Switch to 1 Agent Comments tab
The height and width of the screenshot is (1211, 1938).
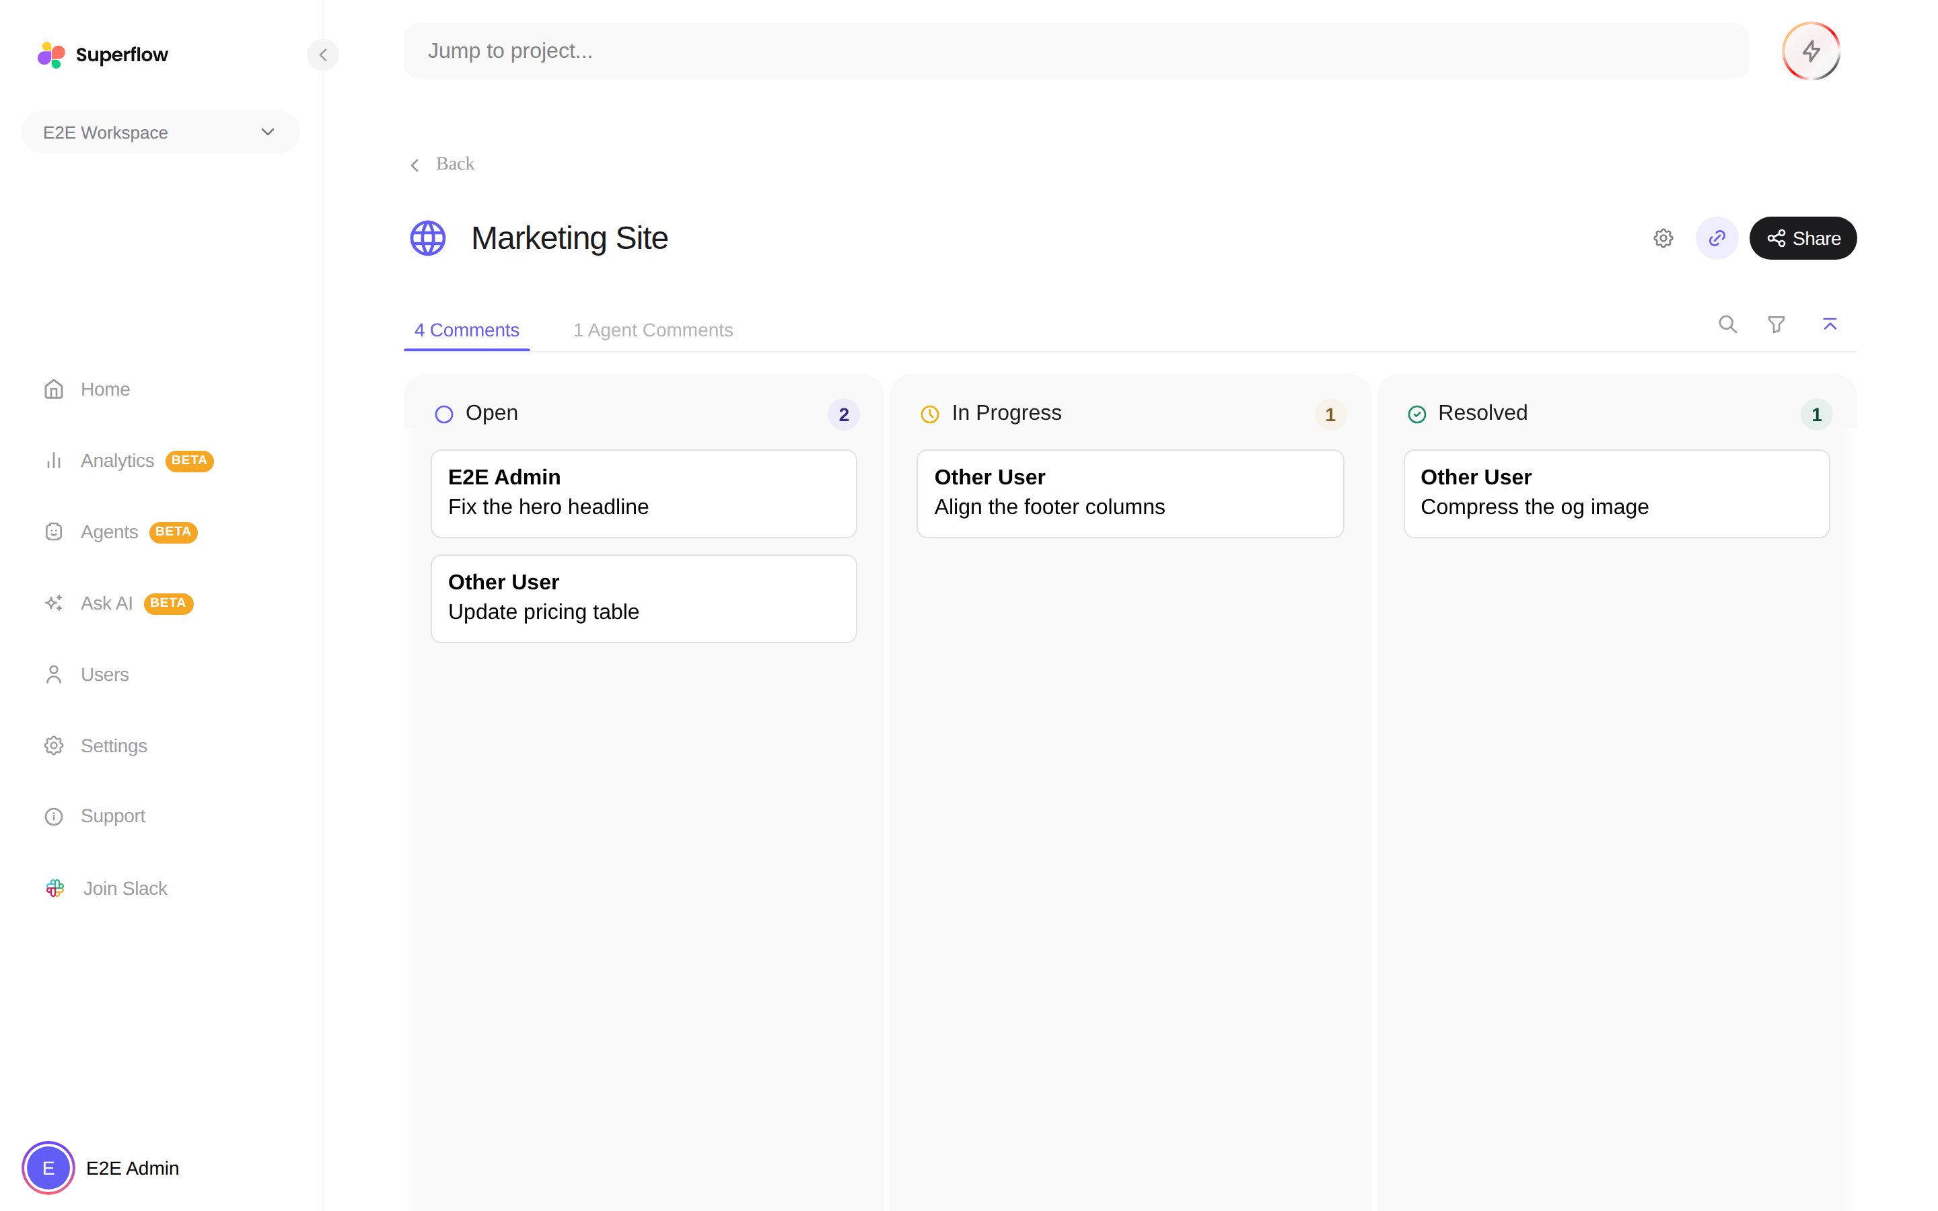tap(653, 330)
